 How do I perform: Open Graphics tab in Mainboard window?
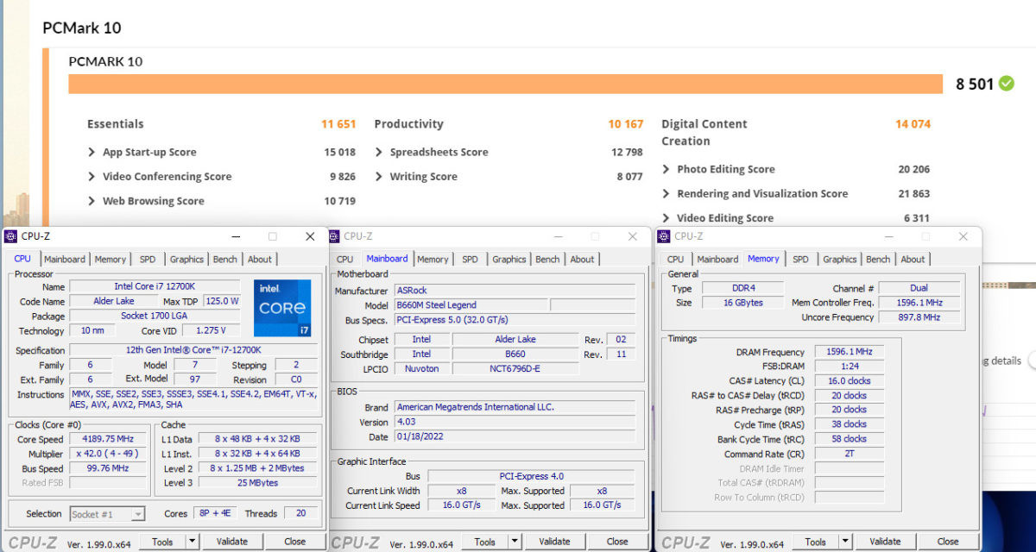click(x=509, y=259)
